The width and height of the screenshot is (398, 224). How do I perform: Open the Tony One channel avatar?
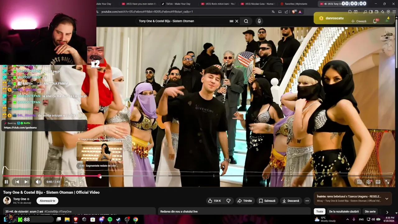coord(7,201)
